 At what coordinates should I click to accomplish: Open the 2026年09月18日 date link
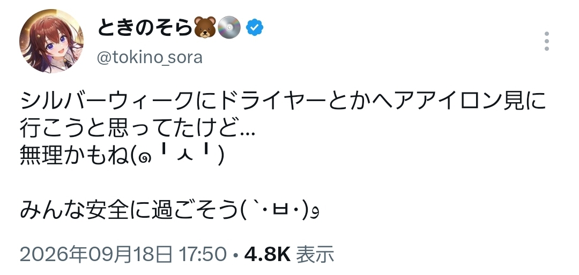[x=95, y=255]
